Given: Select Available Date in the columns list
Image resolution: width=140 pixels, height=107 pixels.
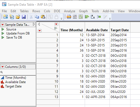Looking at the screenshot, I should pyautogui.click(x=16, y=82).
